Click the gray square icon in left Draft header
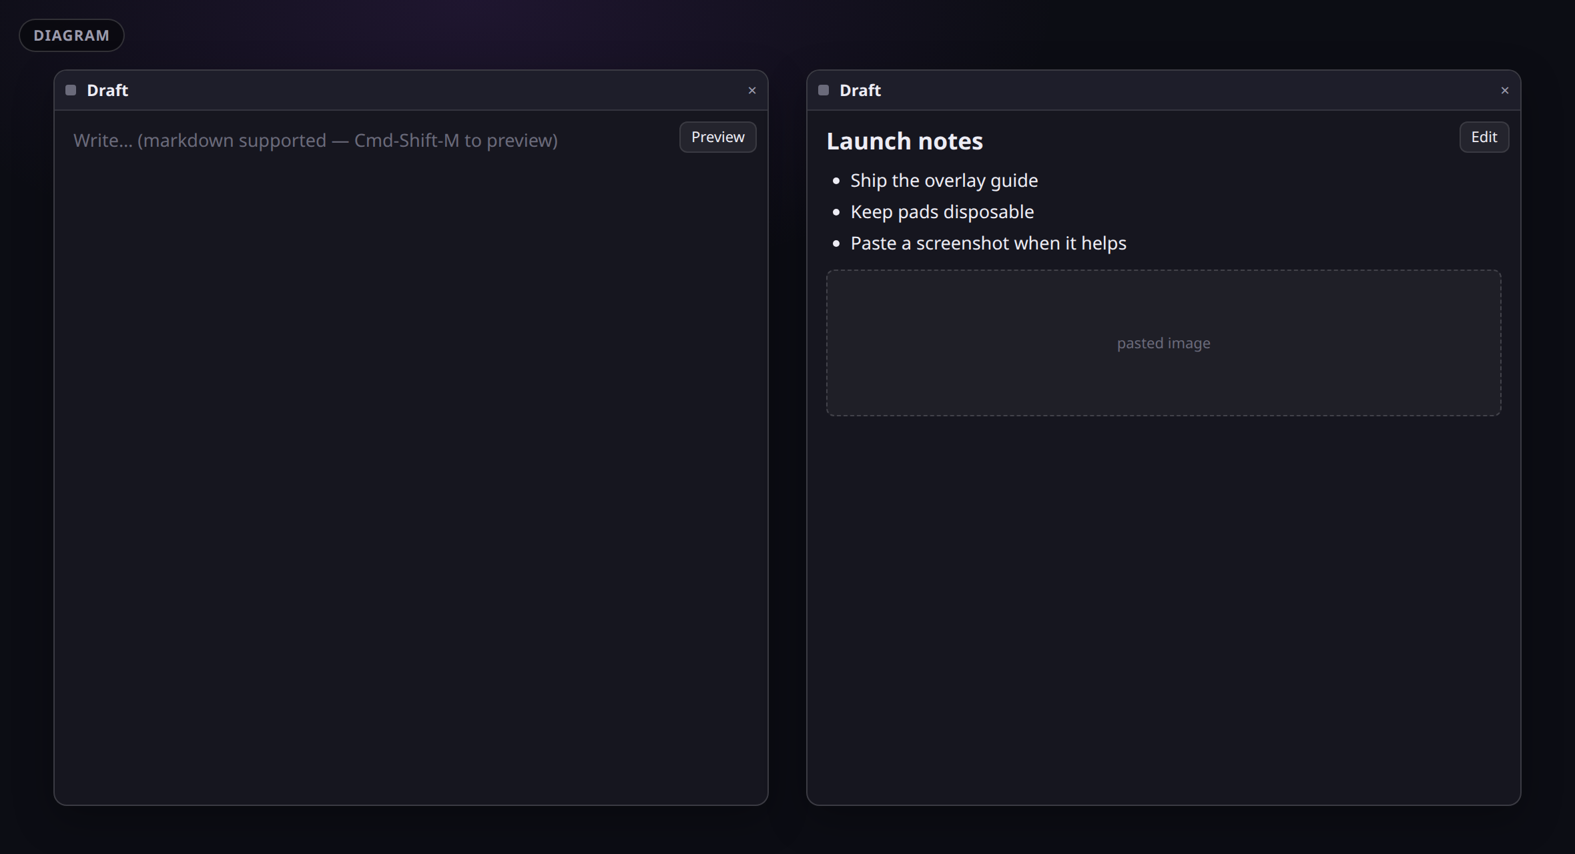 [71, 90]
